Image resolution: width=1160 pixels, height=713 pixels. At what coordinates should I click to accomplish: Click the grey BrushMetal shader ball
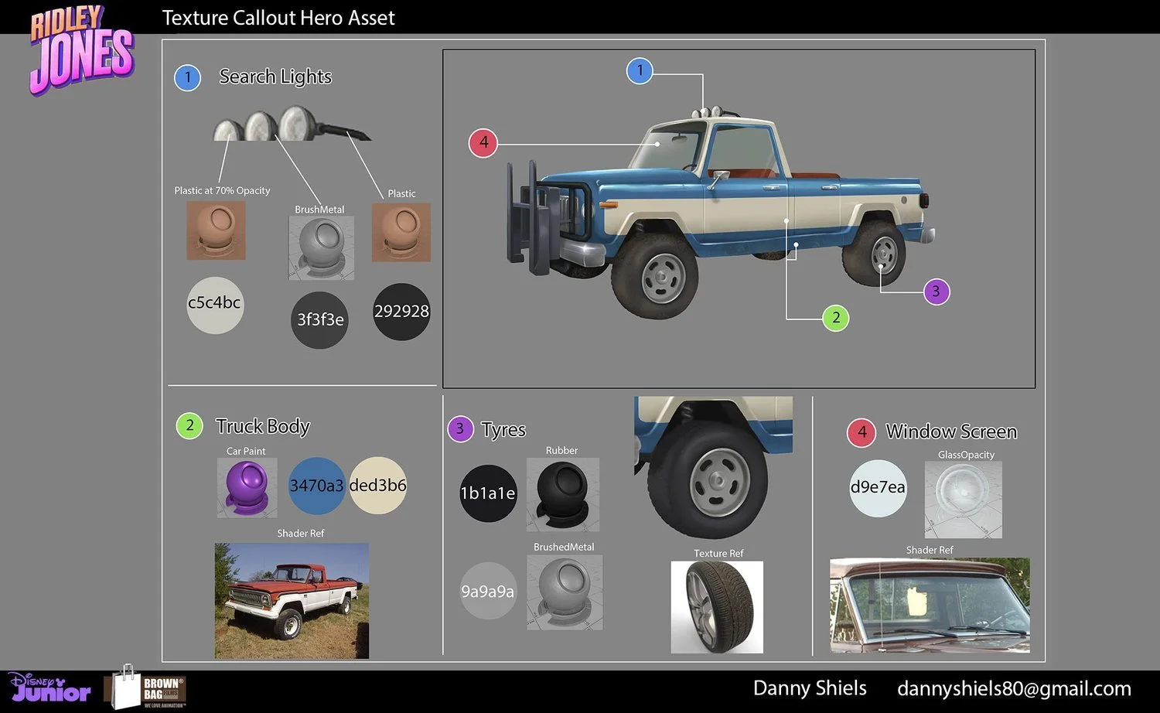click(322, 247)
